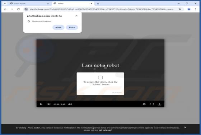Click Allow in the notification prompt
This screenshot has height=135, width=201.
pyautogui.click(x=58, y=27)
